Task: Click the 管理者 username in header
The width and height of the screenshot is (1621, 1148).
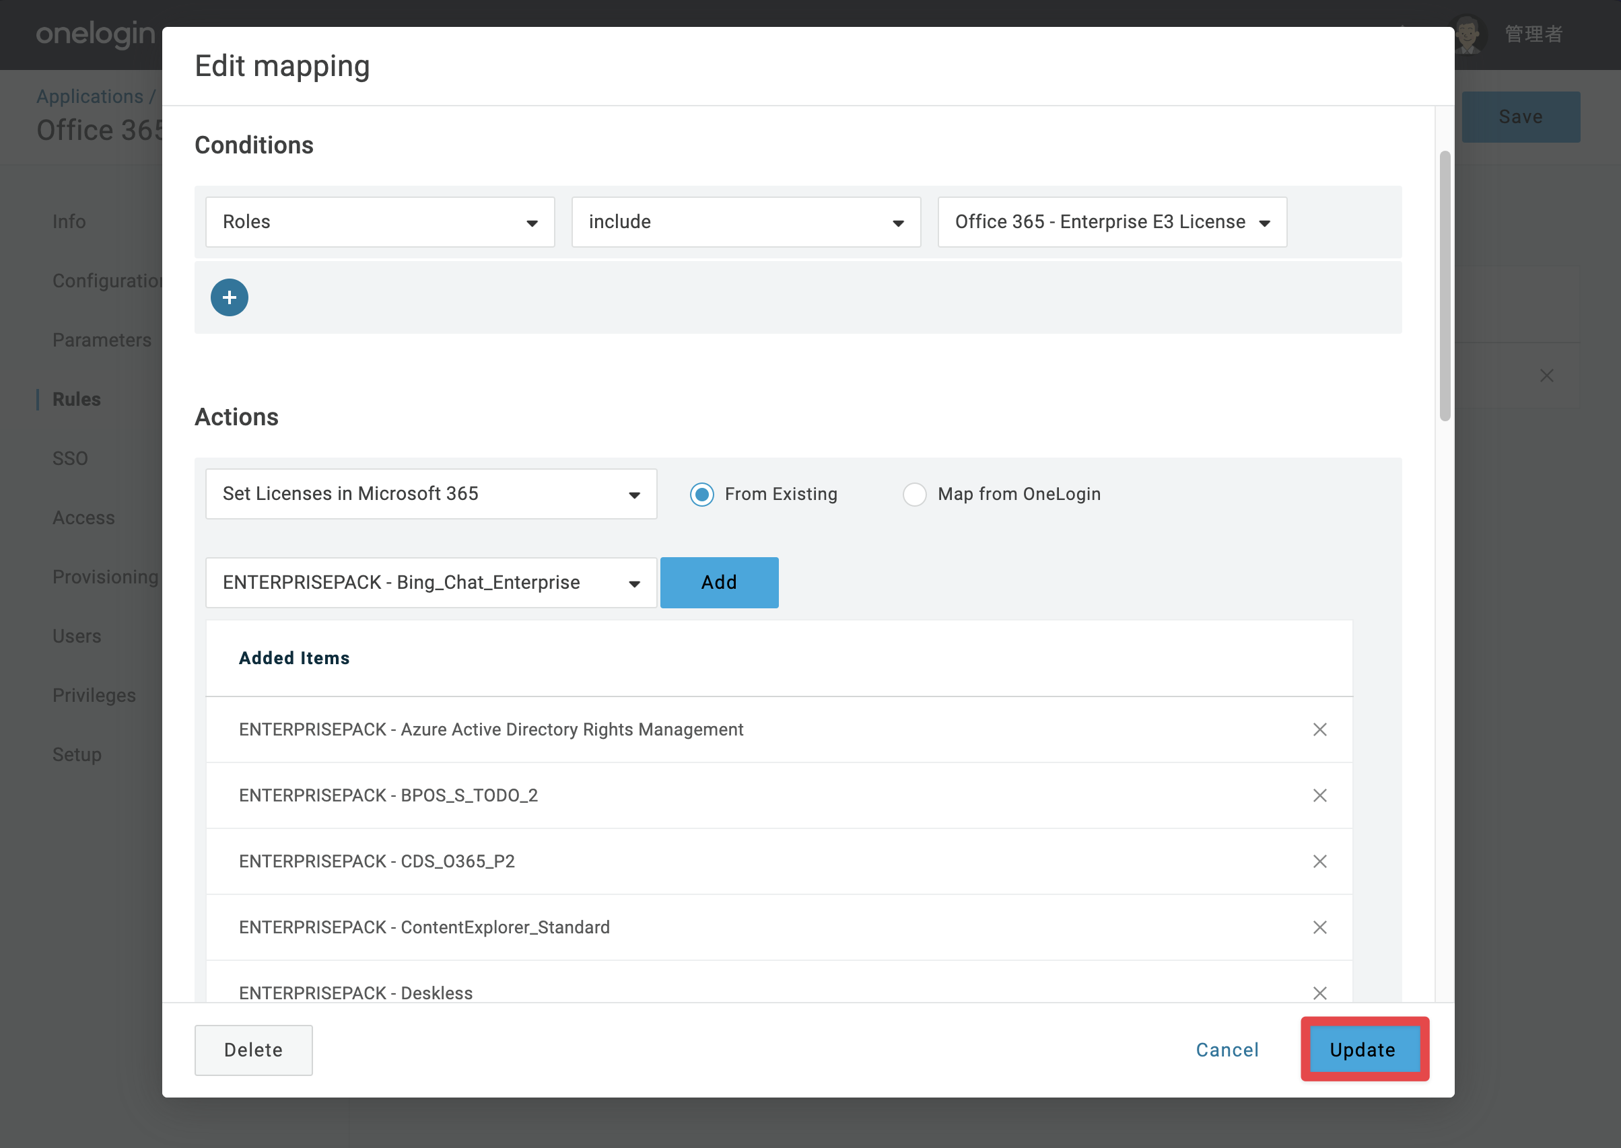Action: [1533, 34]
